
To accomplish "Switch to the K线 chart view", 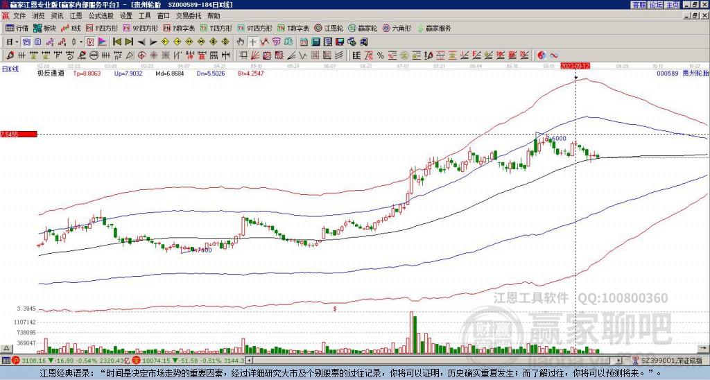I will (x=71, y=28).
